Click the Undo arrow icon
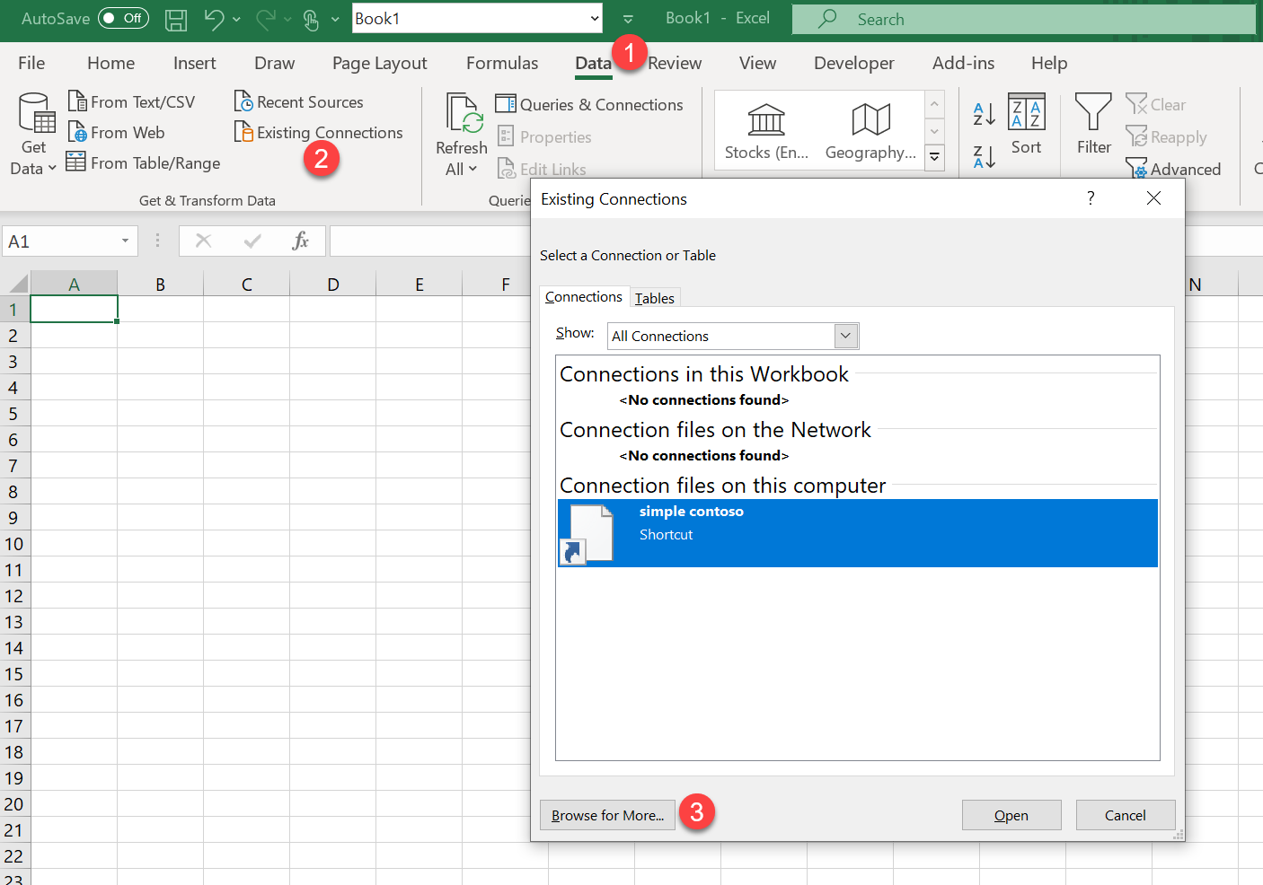The width and height of the screenshot is (1263, 885). pos(213,19)
